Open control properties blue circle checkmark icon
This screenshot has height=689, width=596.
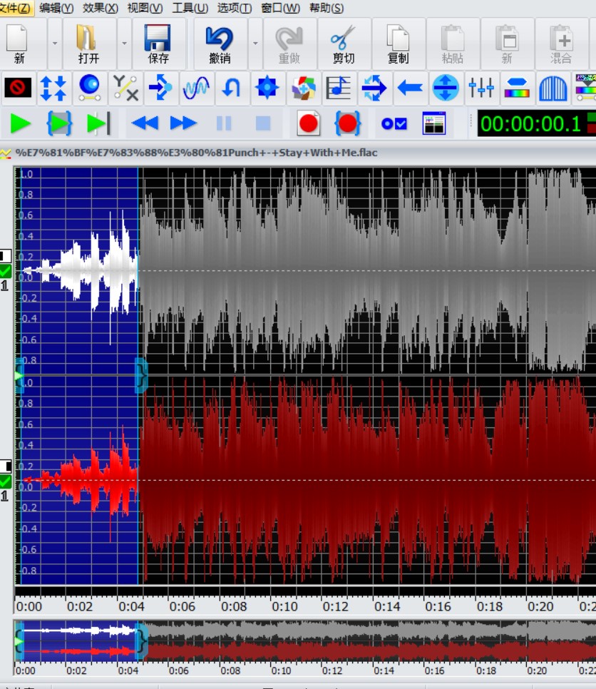(x=394, y=124)
